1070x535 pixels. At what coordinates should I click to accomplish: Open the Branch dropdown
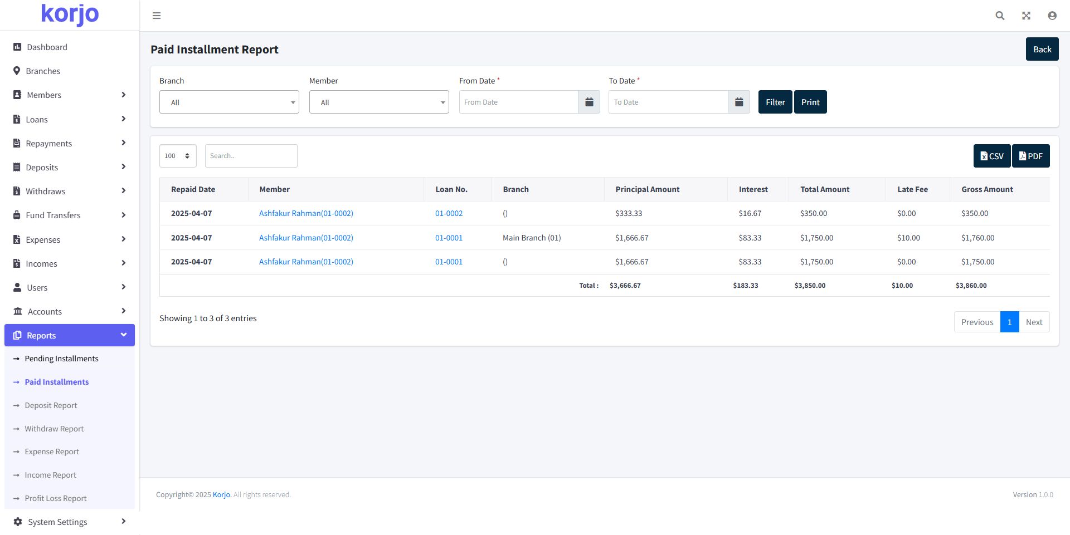coord(229,102)
